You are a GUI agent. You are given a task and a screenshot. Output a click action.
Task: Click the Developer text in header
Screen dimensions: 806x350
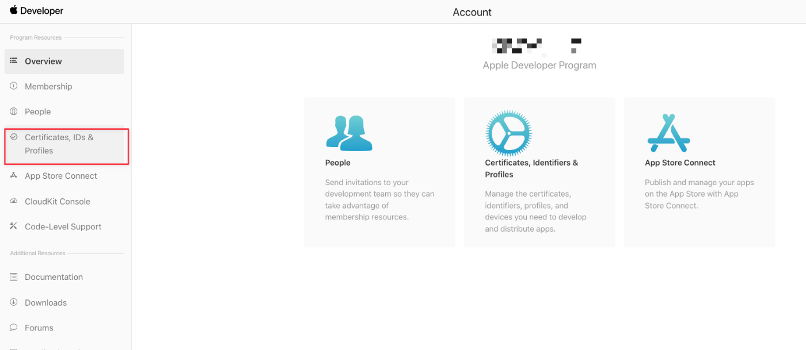pos(41,11)
